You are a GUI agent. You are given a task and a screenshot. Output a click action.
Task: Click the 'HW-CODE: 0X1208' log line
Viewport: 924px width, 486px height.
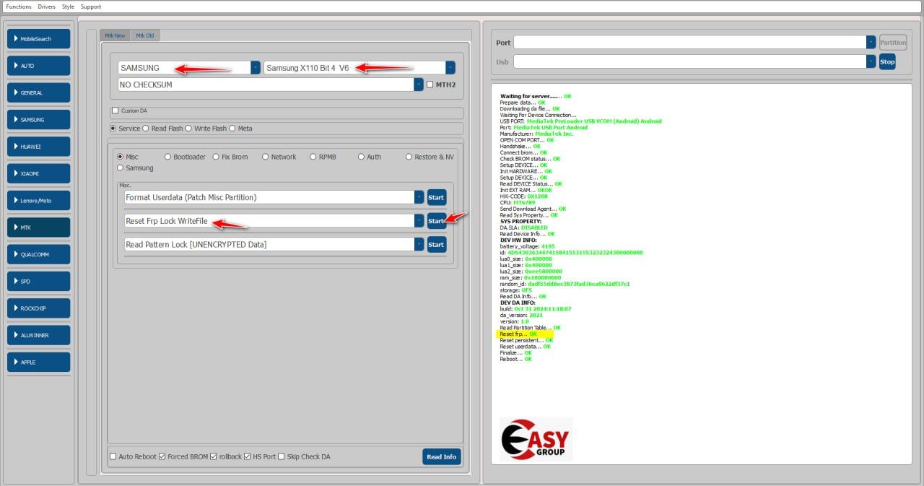(525, 196)
